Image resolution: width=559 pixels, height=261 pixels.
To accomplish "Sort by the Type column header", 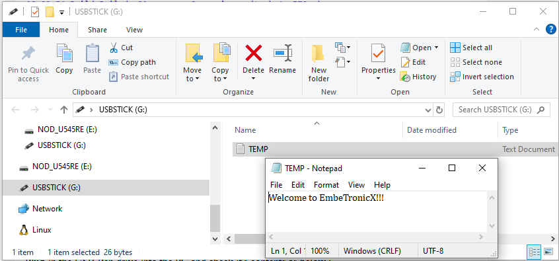I will click(529, 130).
